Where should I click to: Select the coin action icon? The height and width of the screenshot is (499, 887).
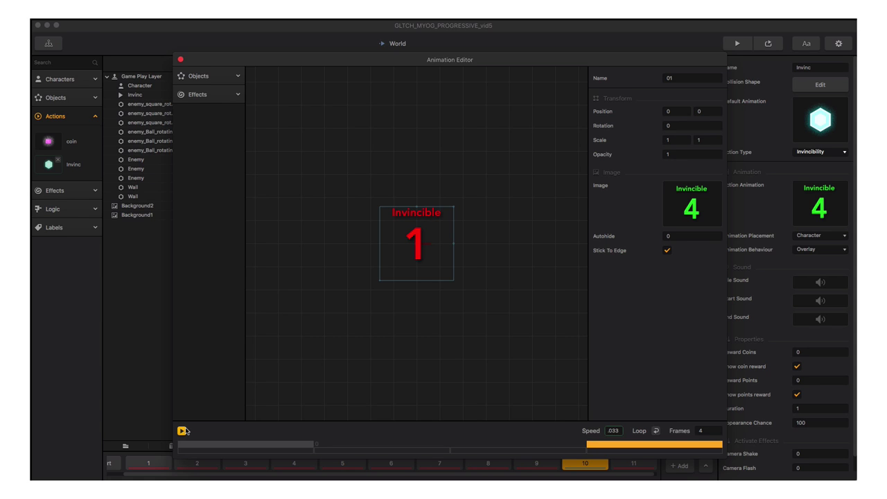(49, 141)
